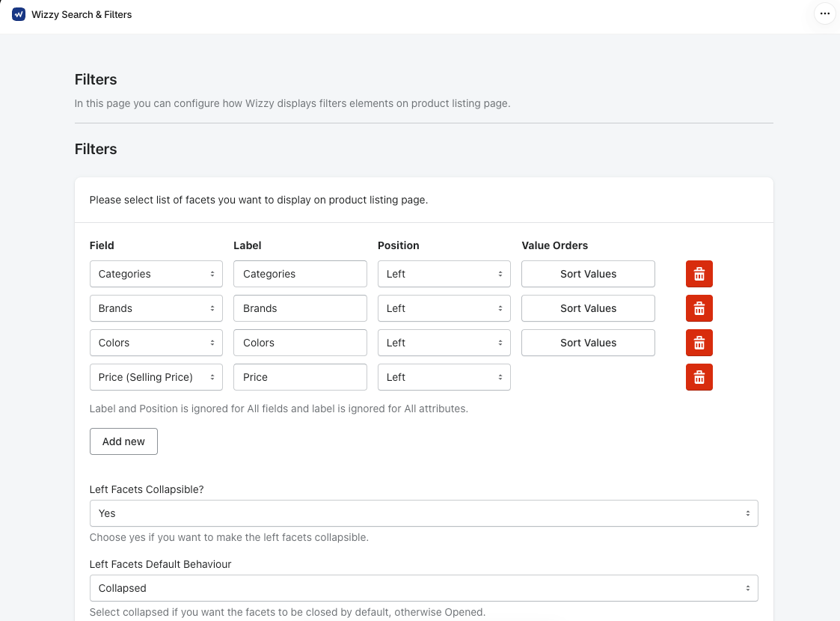This screenshot has height=621, width=840.
Task: Open Left Facets Collapsible dropdown
Action: [x=424, y=513]
